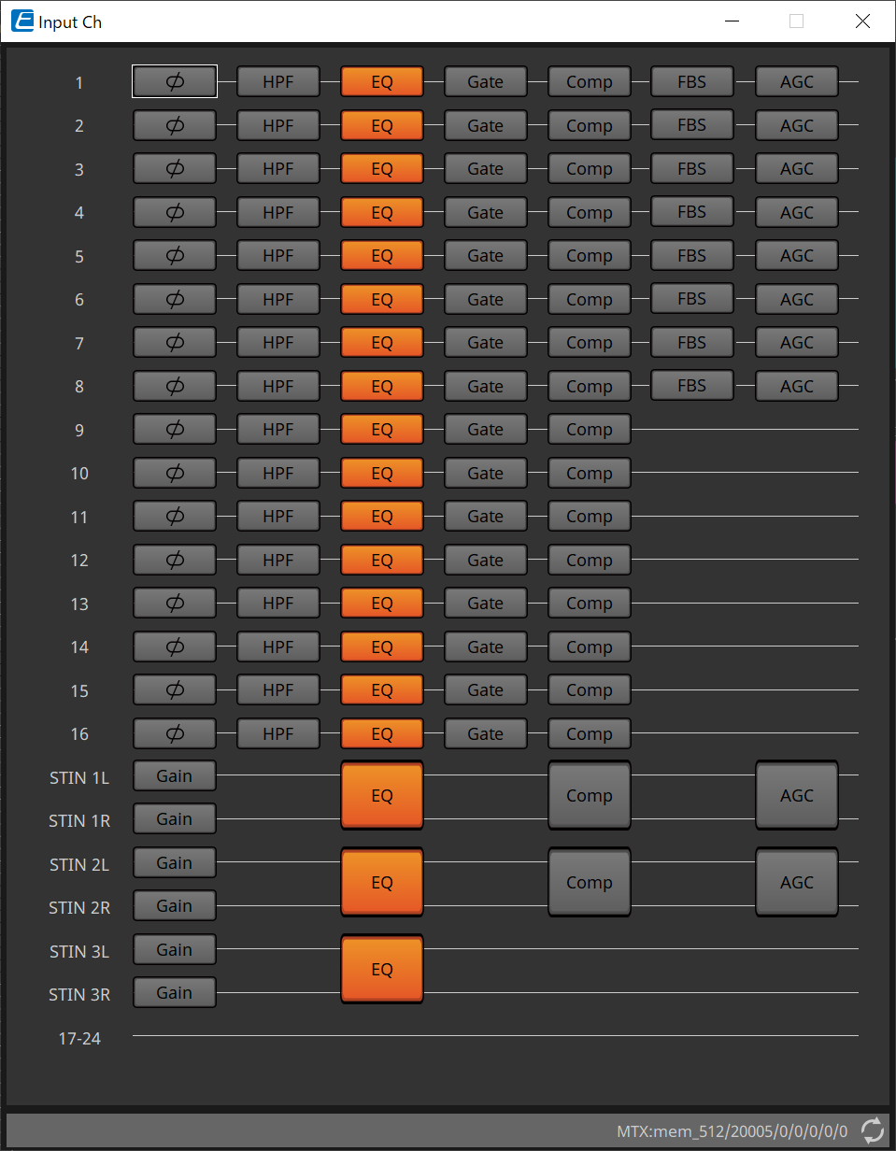The image size is (896, 1151).
Task: Open the STIN 2 AGC block
Action: 797,883
